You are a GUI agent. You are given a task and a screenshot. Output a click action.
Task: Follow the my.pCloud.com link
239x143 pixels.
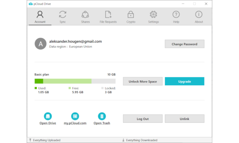tap(75, 123)
